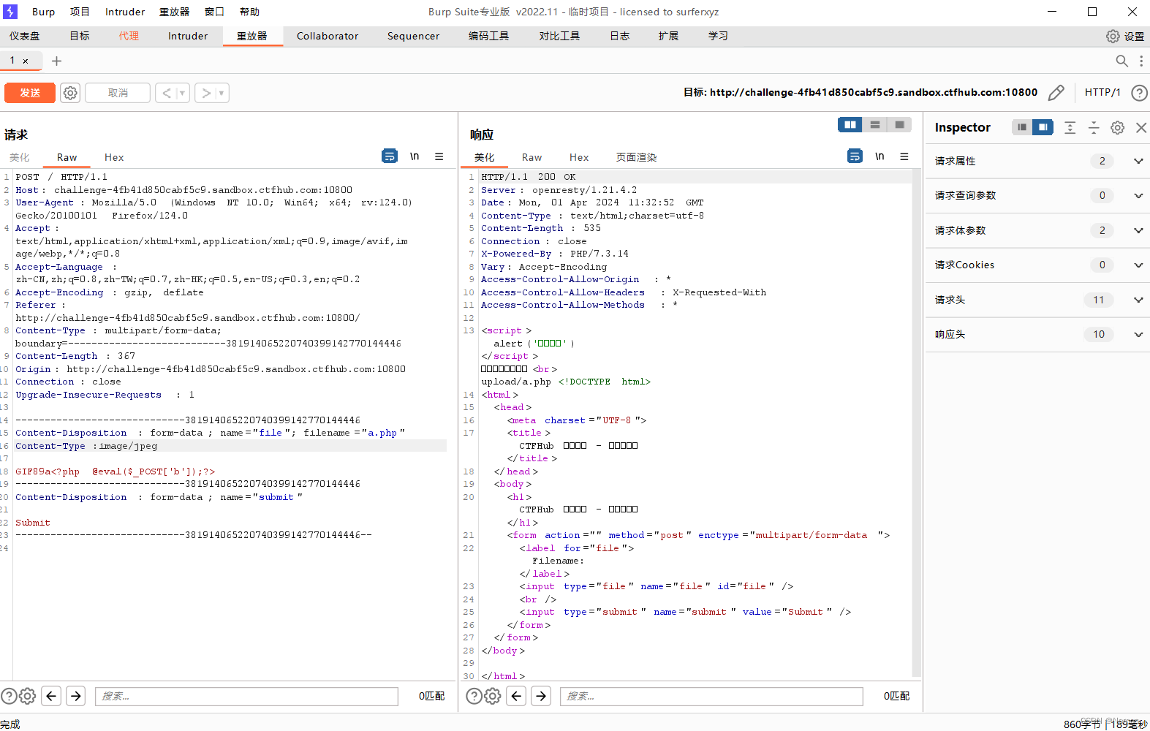The image size is (1150, 731).
Task: Select request Hex view
Action: (114, 157)
